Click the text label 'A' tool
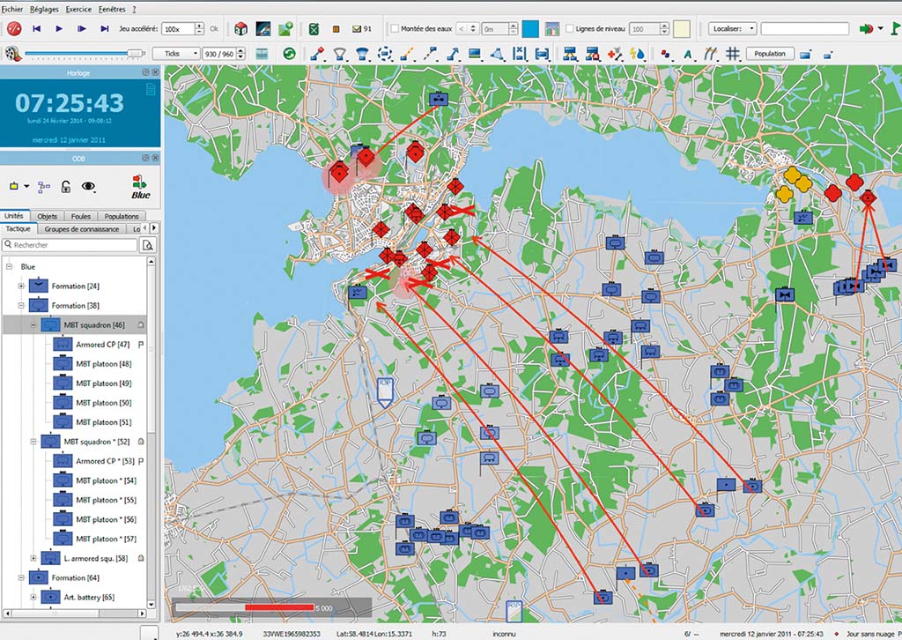902x640 pixels. pos(687,54)
